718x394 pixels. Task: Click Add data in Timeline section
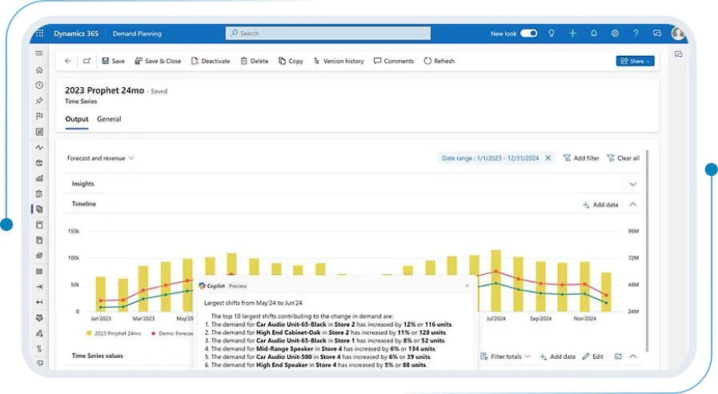tap(600, 205)
